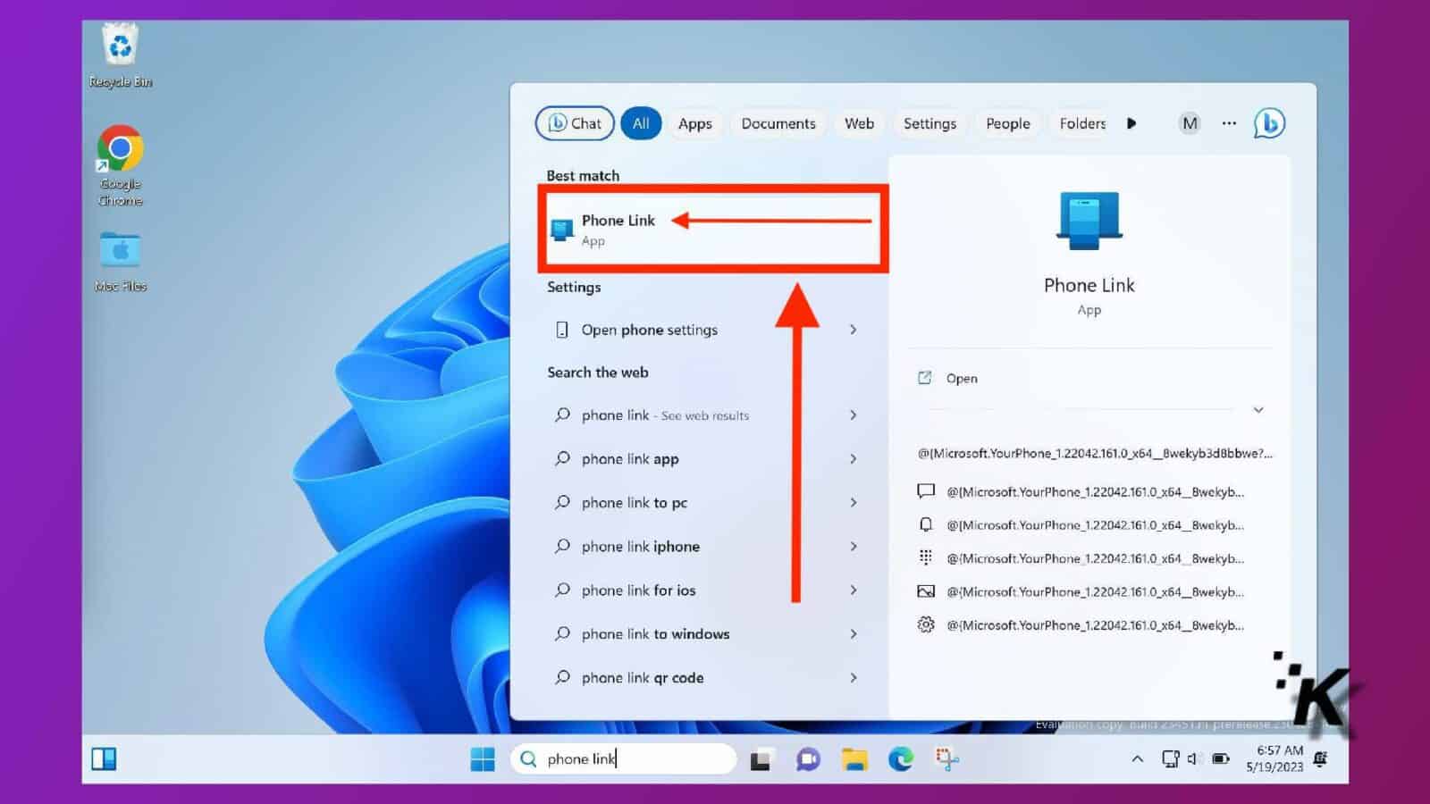Screen dimensions: 1430x804
Task: Switch to the Apps search filter
Action: [x=695, y=123]
